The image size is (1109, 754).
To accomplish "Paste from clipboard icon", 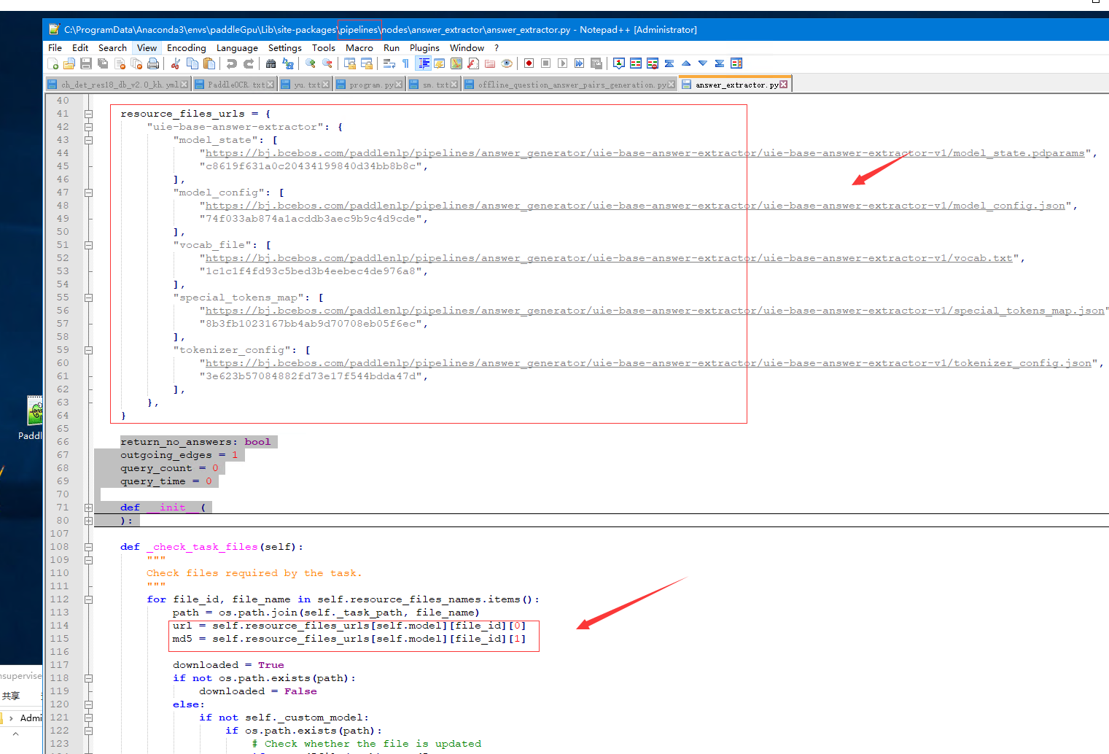I will [209, 63].
